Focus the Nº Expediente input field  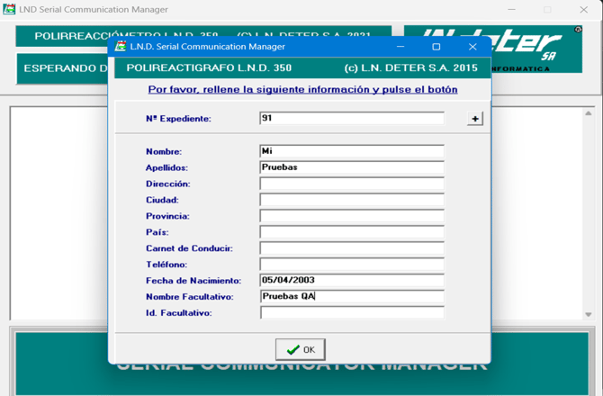click(351, 119)
